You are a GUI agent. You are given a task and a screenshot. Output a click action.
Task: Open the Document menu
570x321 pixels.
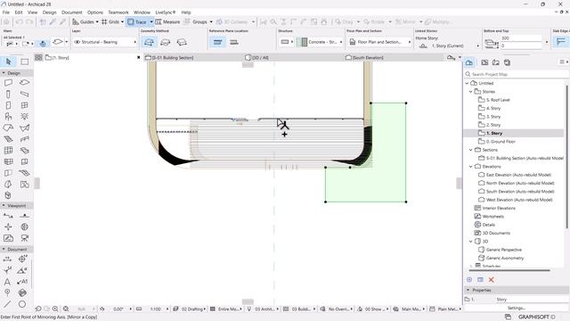[71, 12]
